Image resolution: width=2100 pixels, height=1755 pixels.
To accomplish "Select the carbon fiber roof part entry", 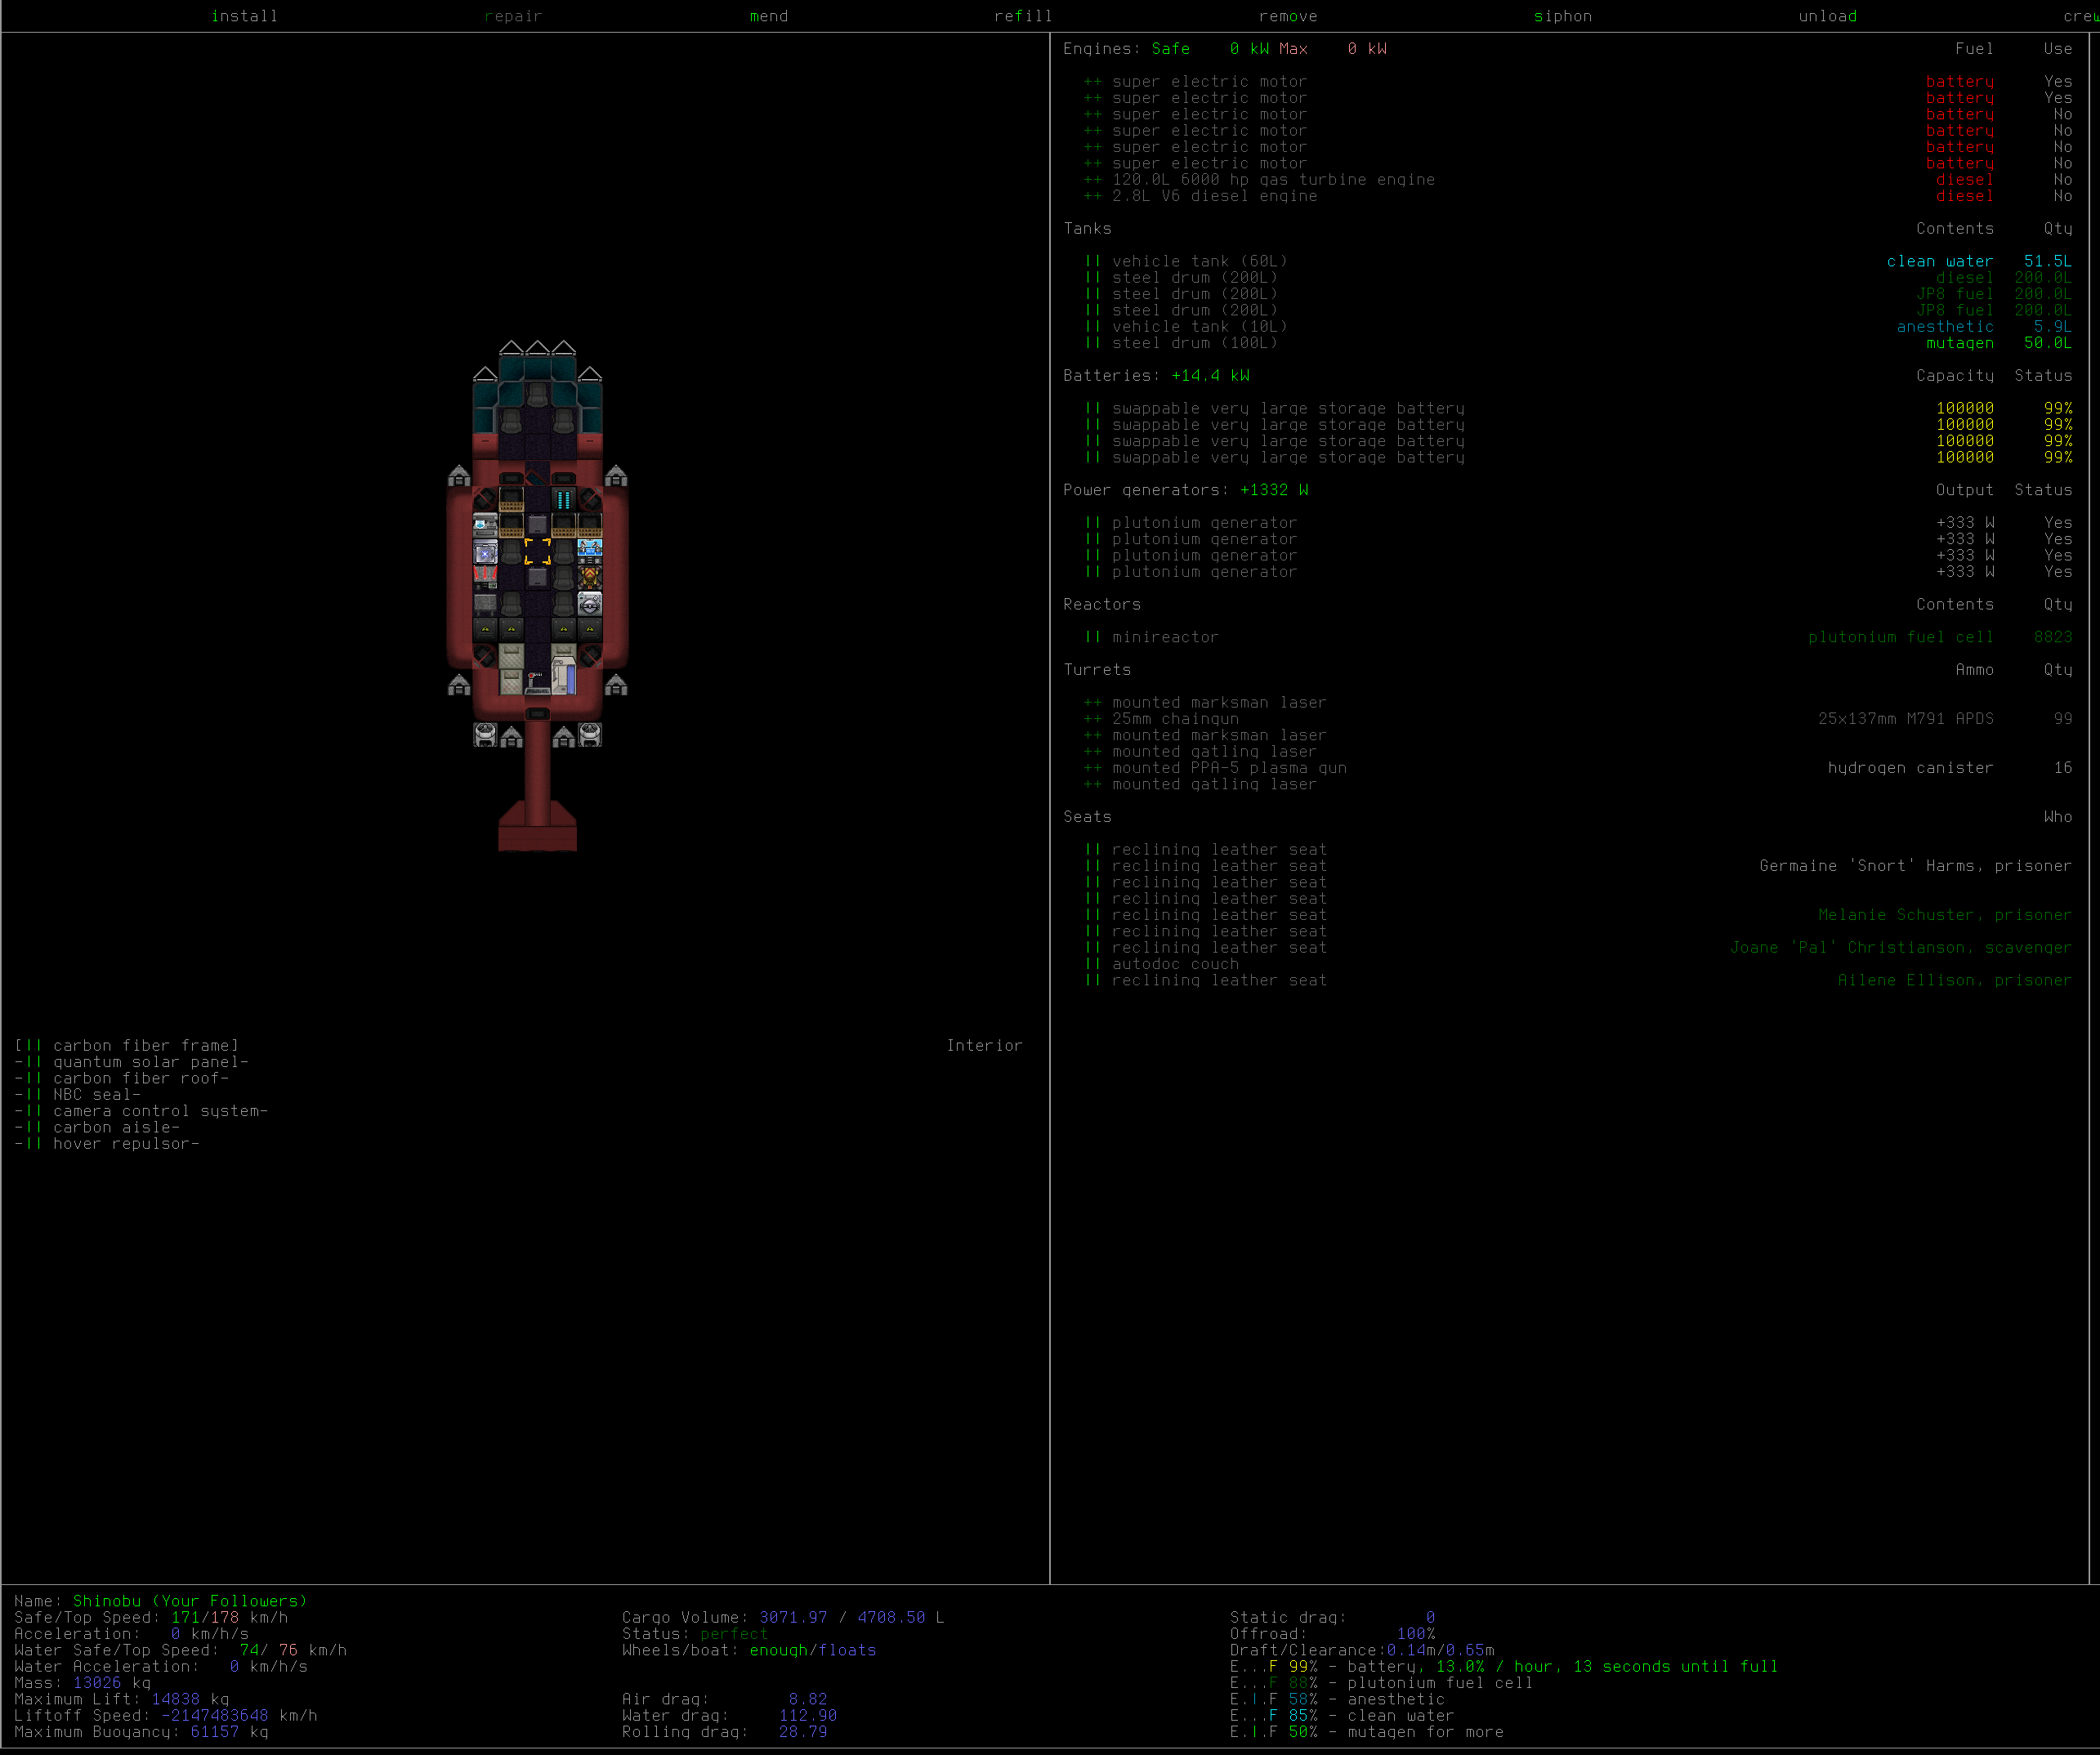I will [122, 1078].
